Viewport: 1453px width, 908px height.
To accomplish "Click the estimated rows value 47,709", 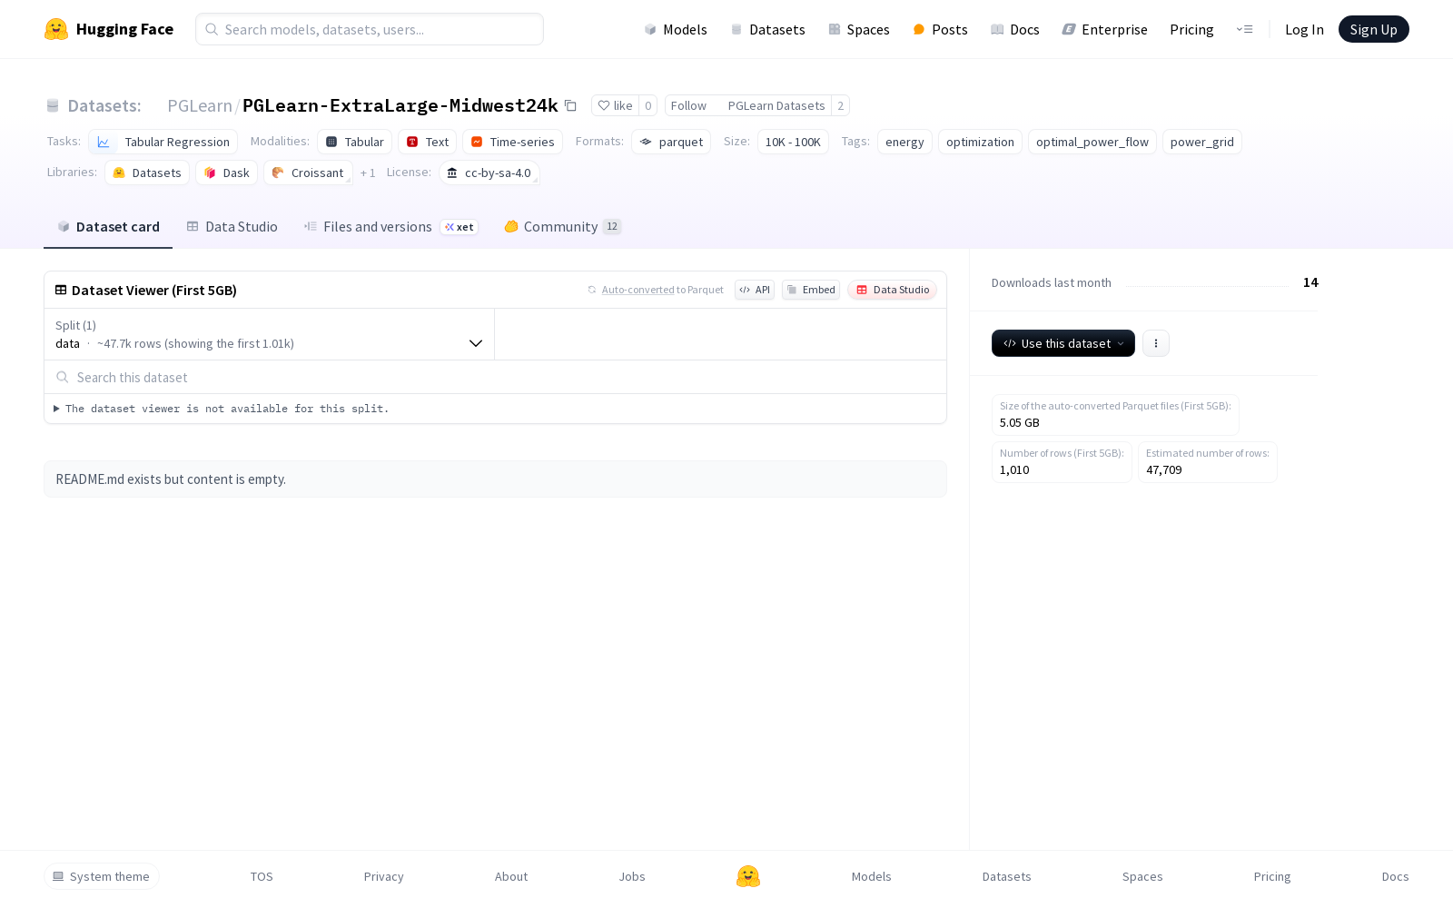I will pyautogui.click(x=1164, y=469).
